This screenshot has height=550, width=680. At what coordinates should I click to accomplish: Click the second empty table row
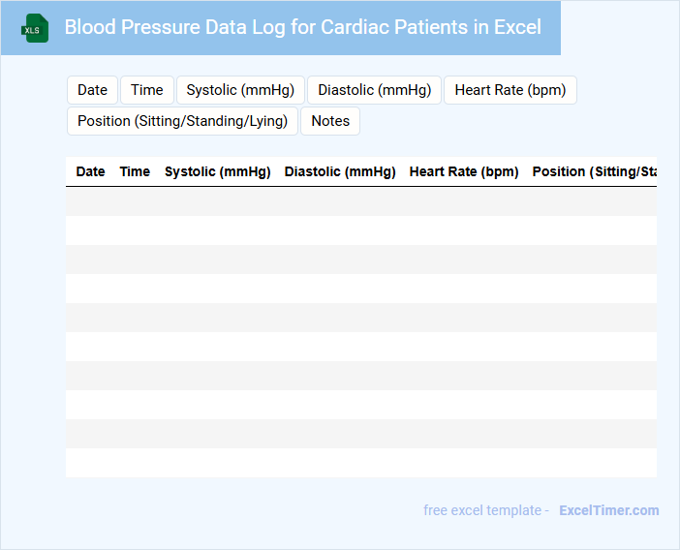(360, 230)
